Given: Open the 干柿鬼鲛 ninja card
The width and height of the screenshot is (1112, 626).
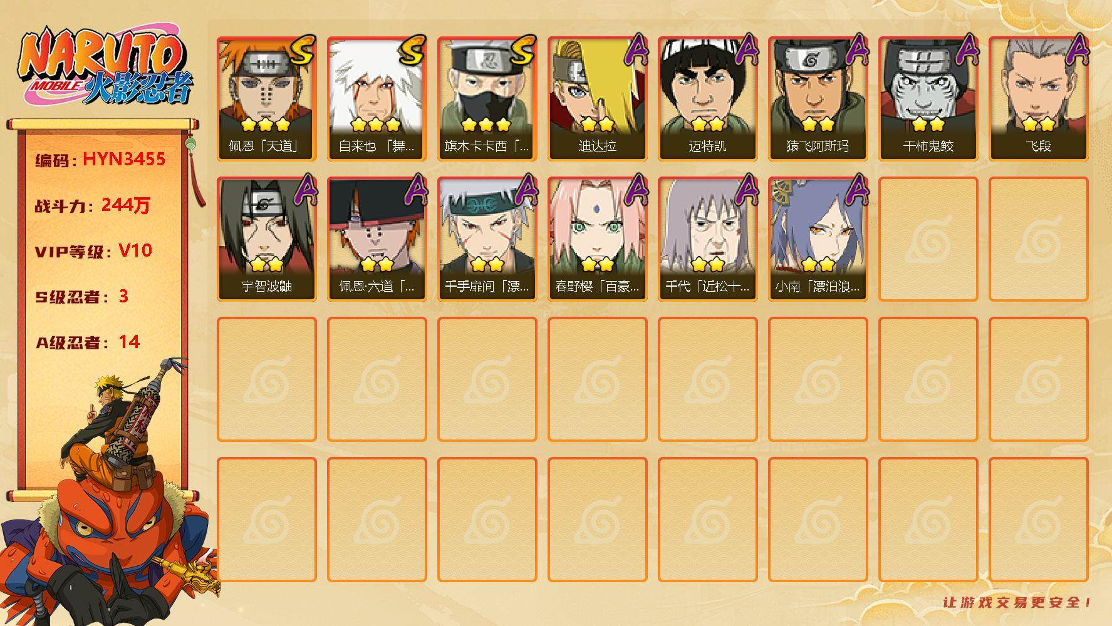Looking at the screenshot, I should click(928, 99).
